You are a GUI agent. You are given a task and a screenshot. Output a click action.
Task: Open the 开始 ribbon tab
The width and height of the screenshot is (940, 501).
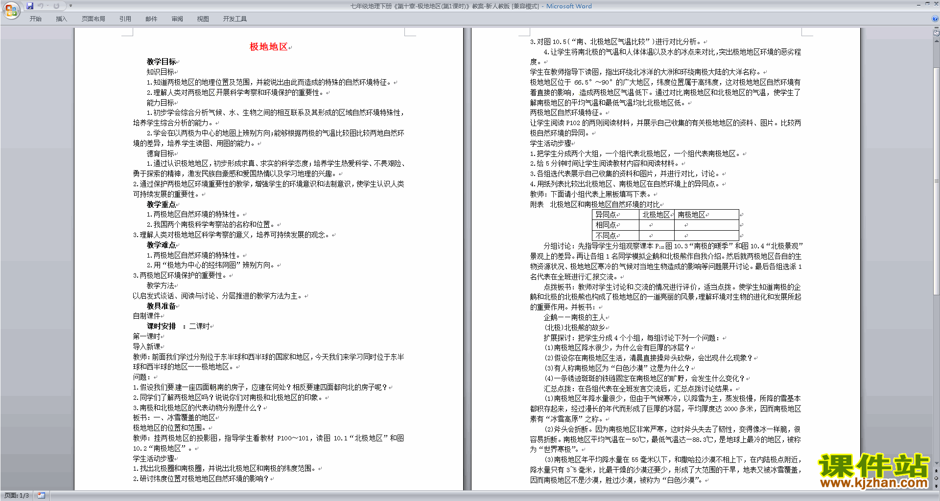pos(35,19)
